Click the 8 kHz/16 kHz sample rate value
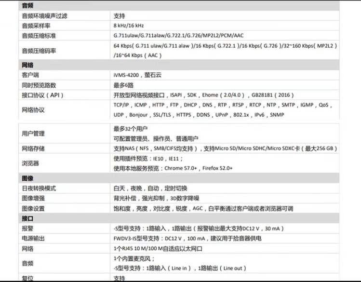This screenshot has width=361, height=282. point(128,25)
